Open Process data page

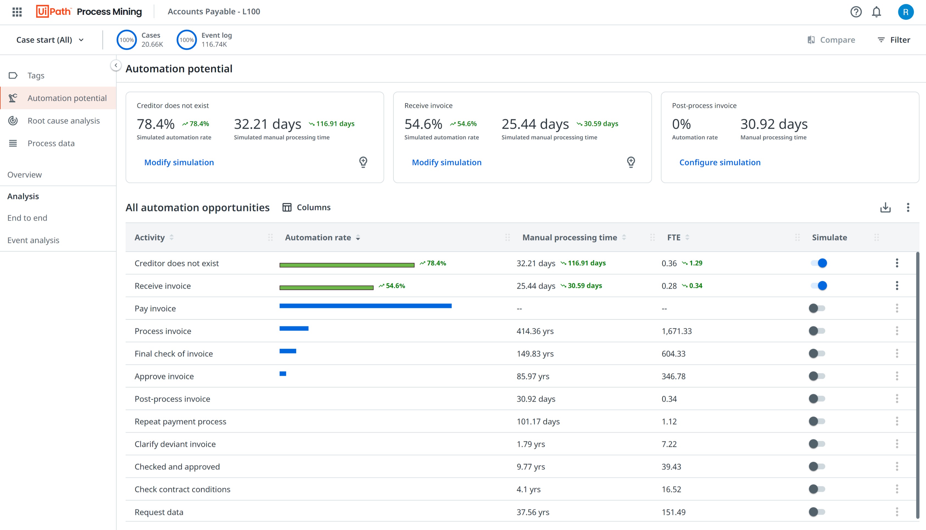pos(58,143)
